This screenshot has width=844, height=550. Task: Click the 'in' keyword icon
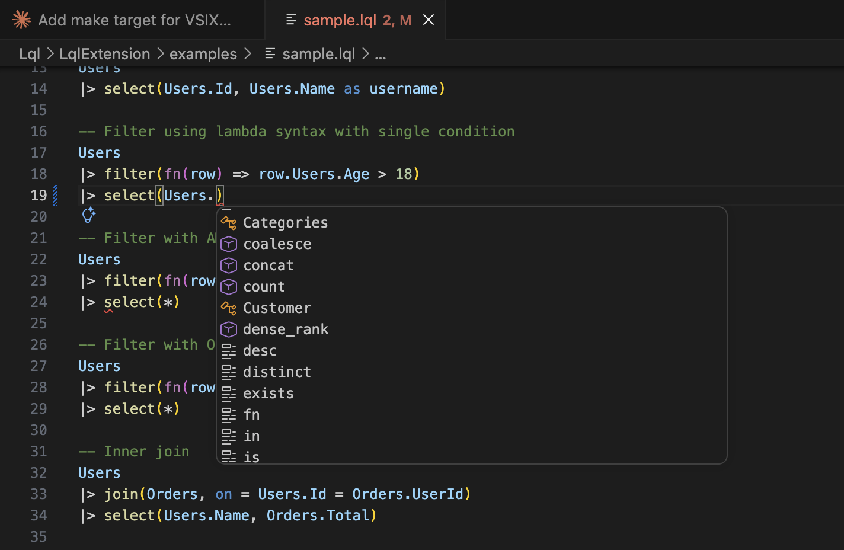229,436
